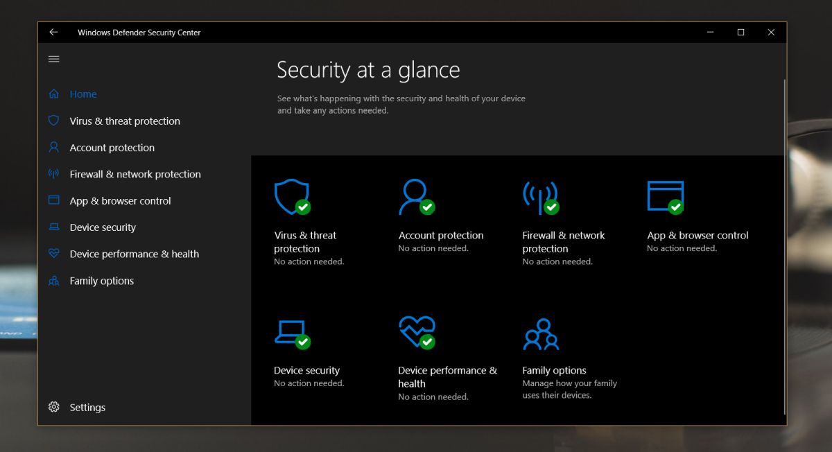The width and height of the screenshot is (832, 452).
Task: Click the Device security tile title
Action: point(306,370)
